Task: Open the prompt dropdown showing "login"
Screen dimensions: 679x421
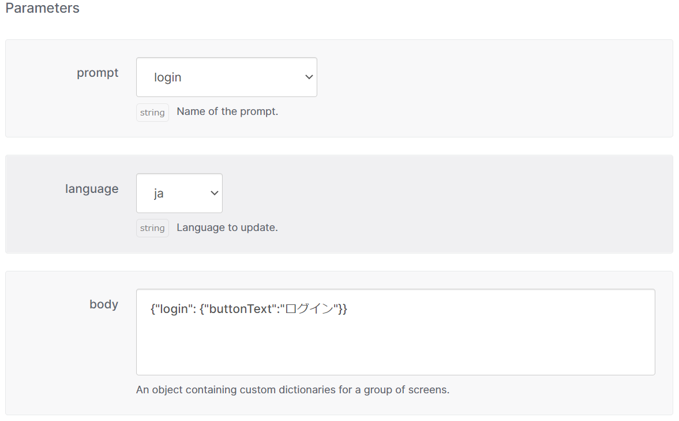Action: 226,77
